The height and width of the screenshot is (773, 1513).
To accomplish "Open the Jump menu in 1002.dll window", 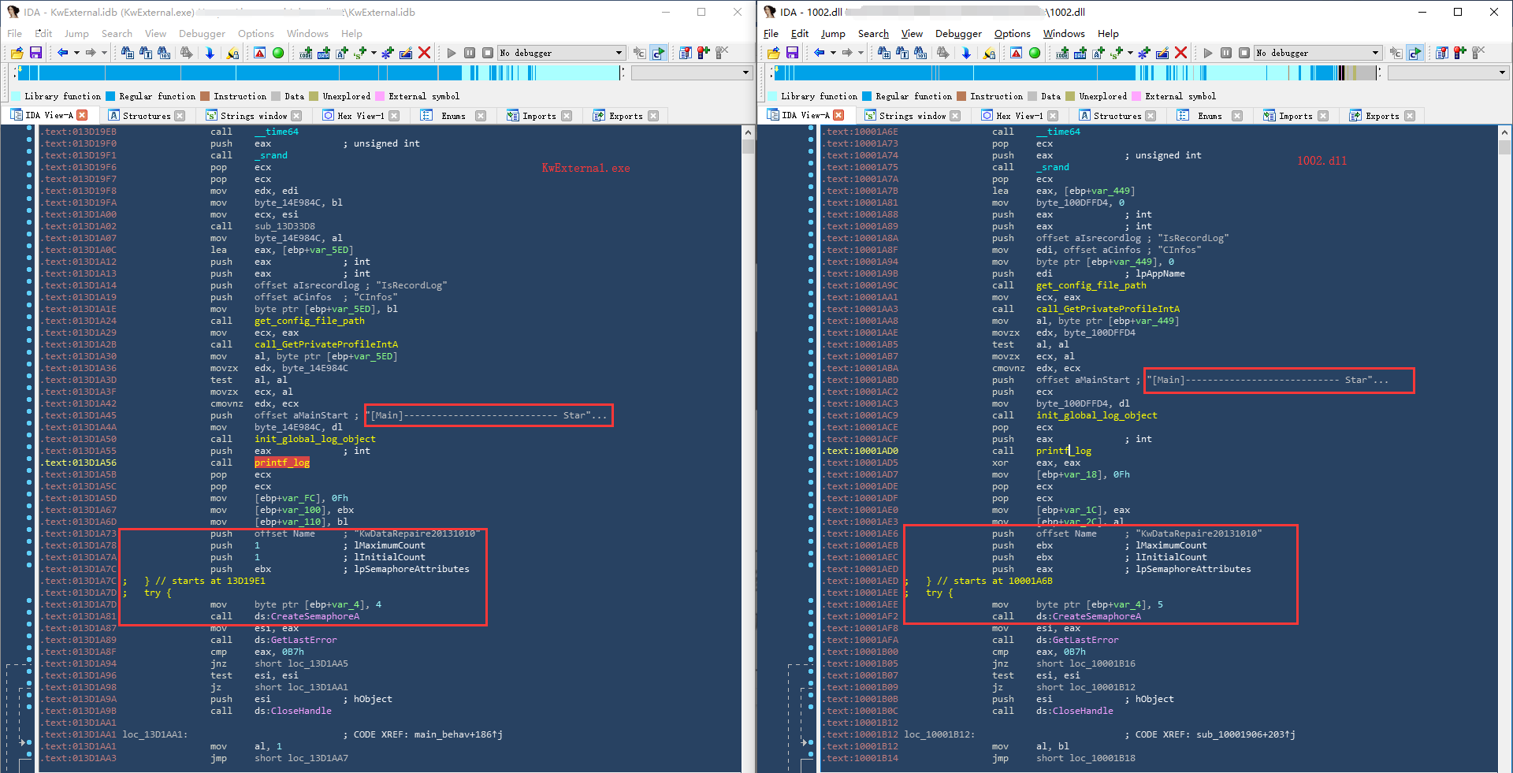I will [832, 34].
